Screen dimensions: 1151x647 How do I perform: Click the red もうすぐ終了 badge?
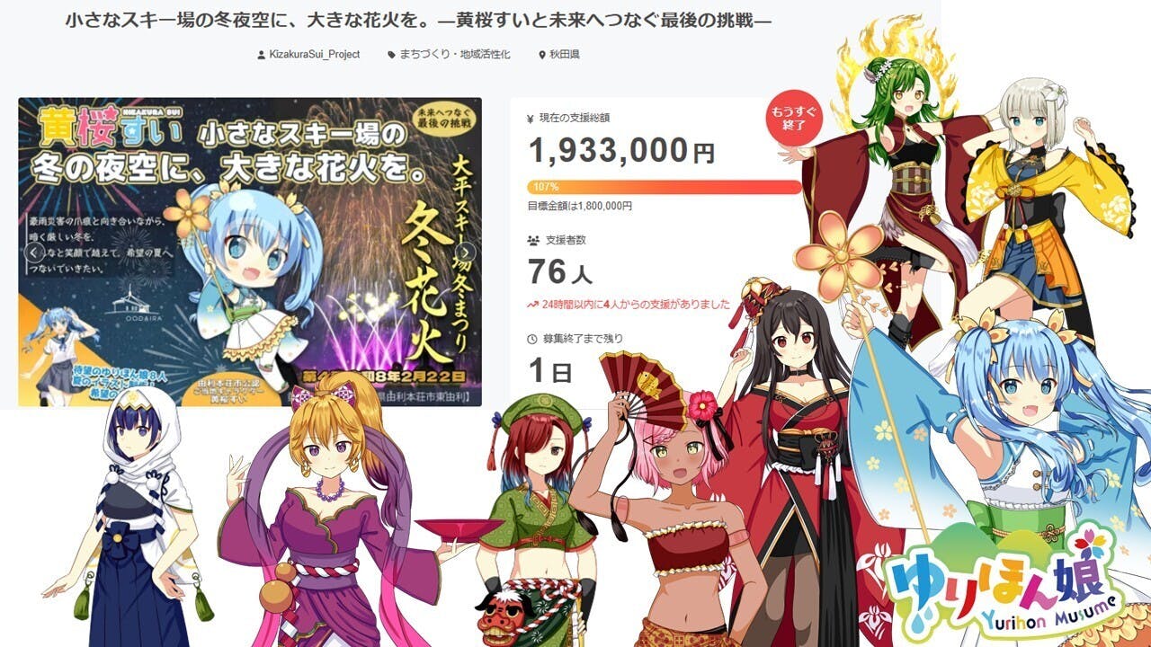(792, 118)
